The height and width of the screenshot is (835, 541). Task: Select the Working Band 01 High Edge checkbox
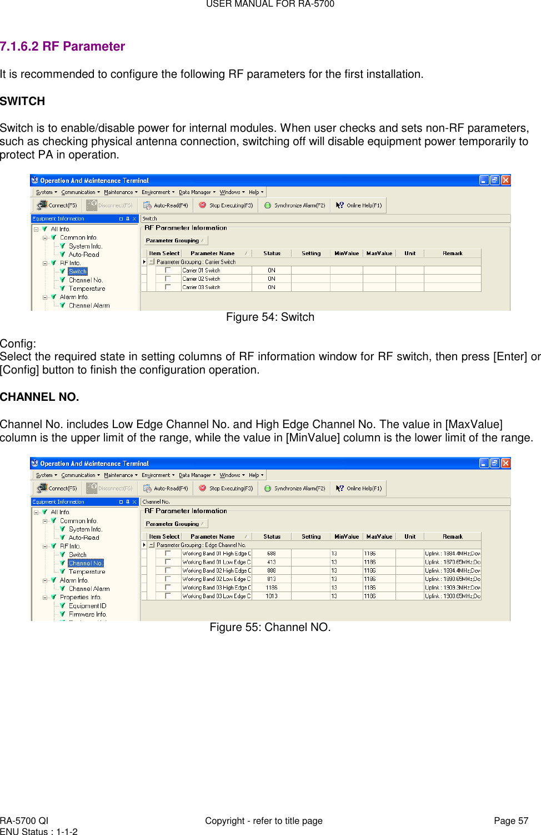168,553
